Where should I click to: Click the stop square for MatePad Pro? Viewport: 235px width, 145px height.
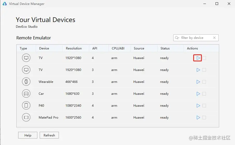click(204, 118)
